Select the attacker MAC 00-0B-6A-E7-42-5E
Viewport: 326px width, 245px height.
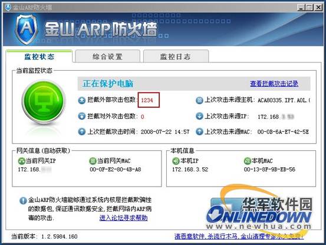(x=283, y=132)
